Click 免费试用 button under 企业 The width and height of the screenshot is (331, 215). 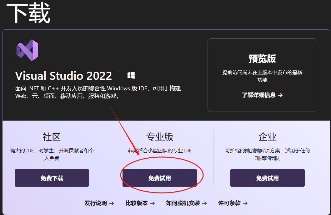coord(268,178)
